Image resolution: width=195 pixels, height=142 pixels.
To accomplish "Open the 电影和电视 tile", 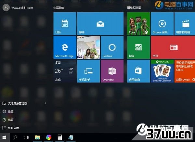I will pos(185,24).
